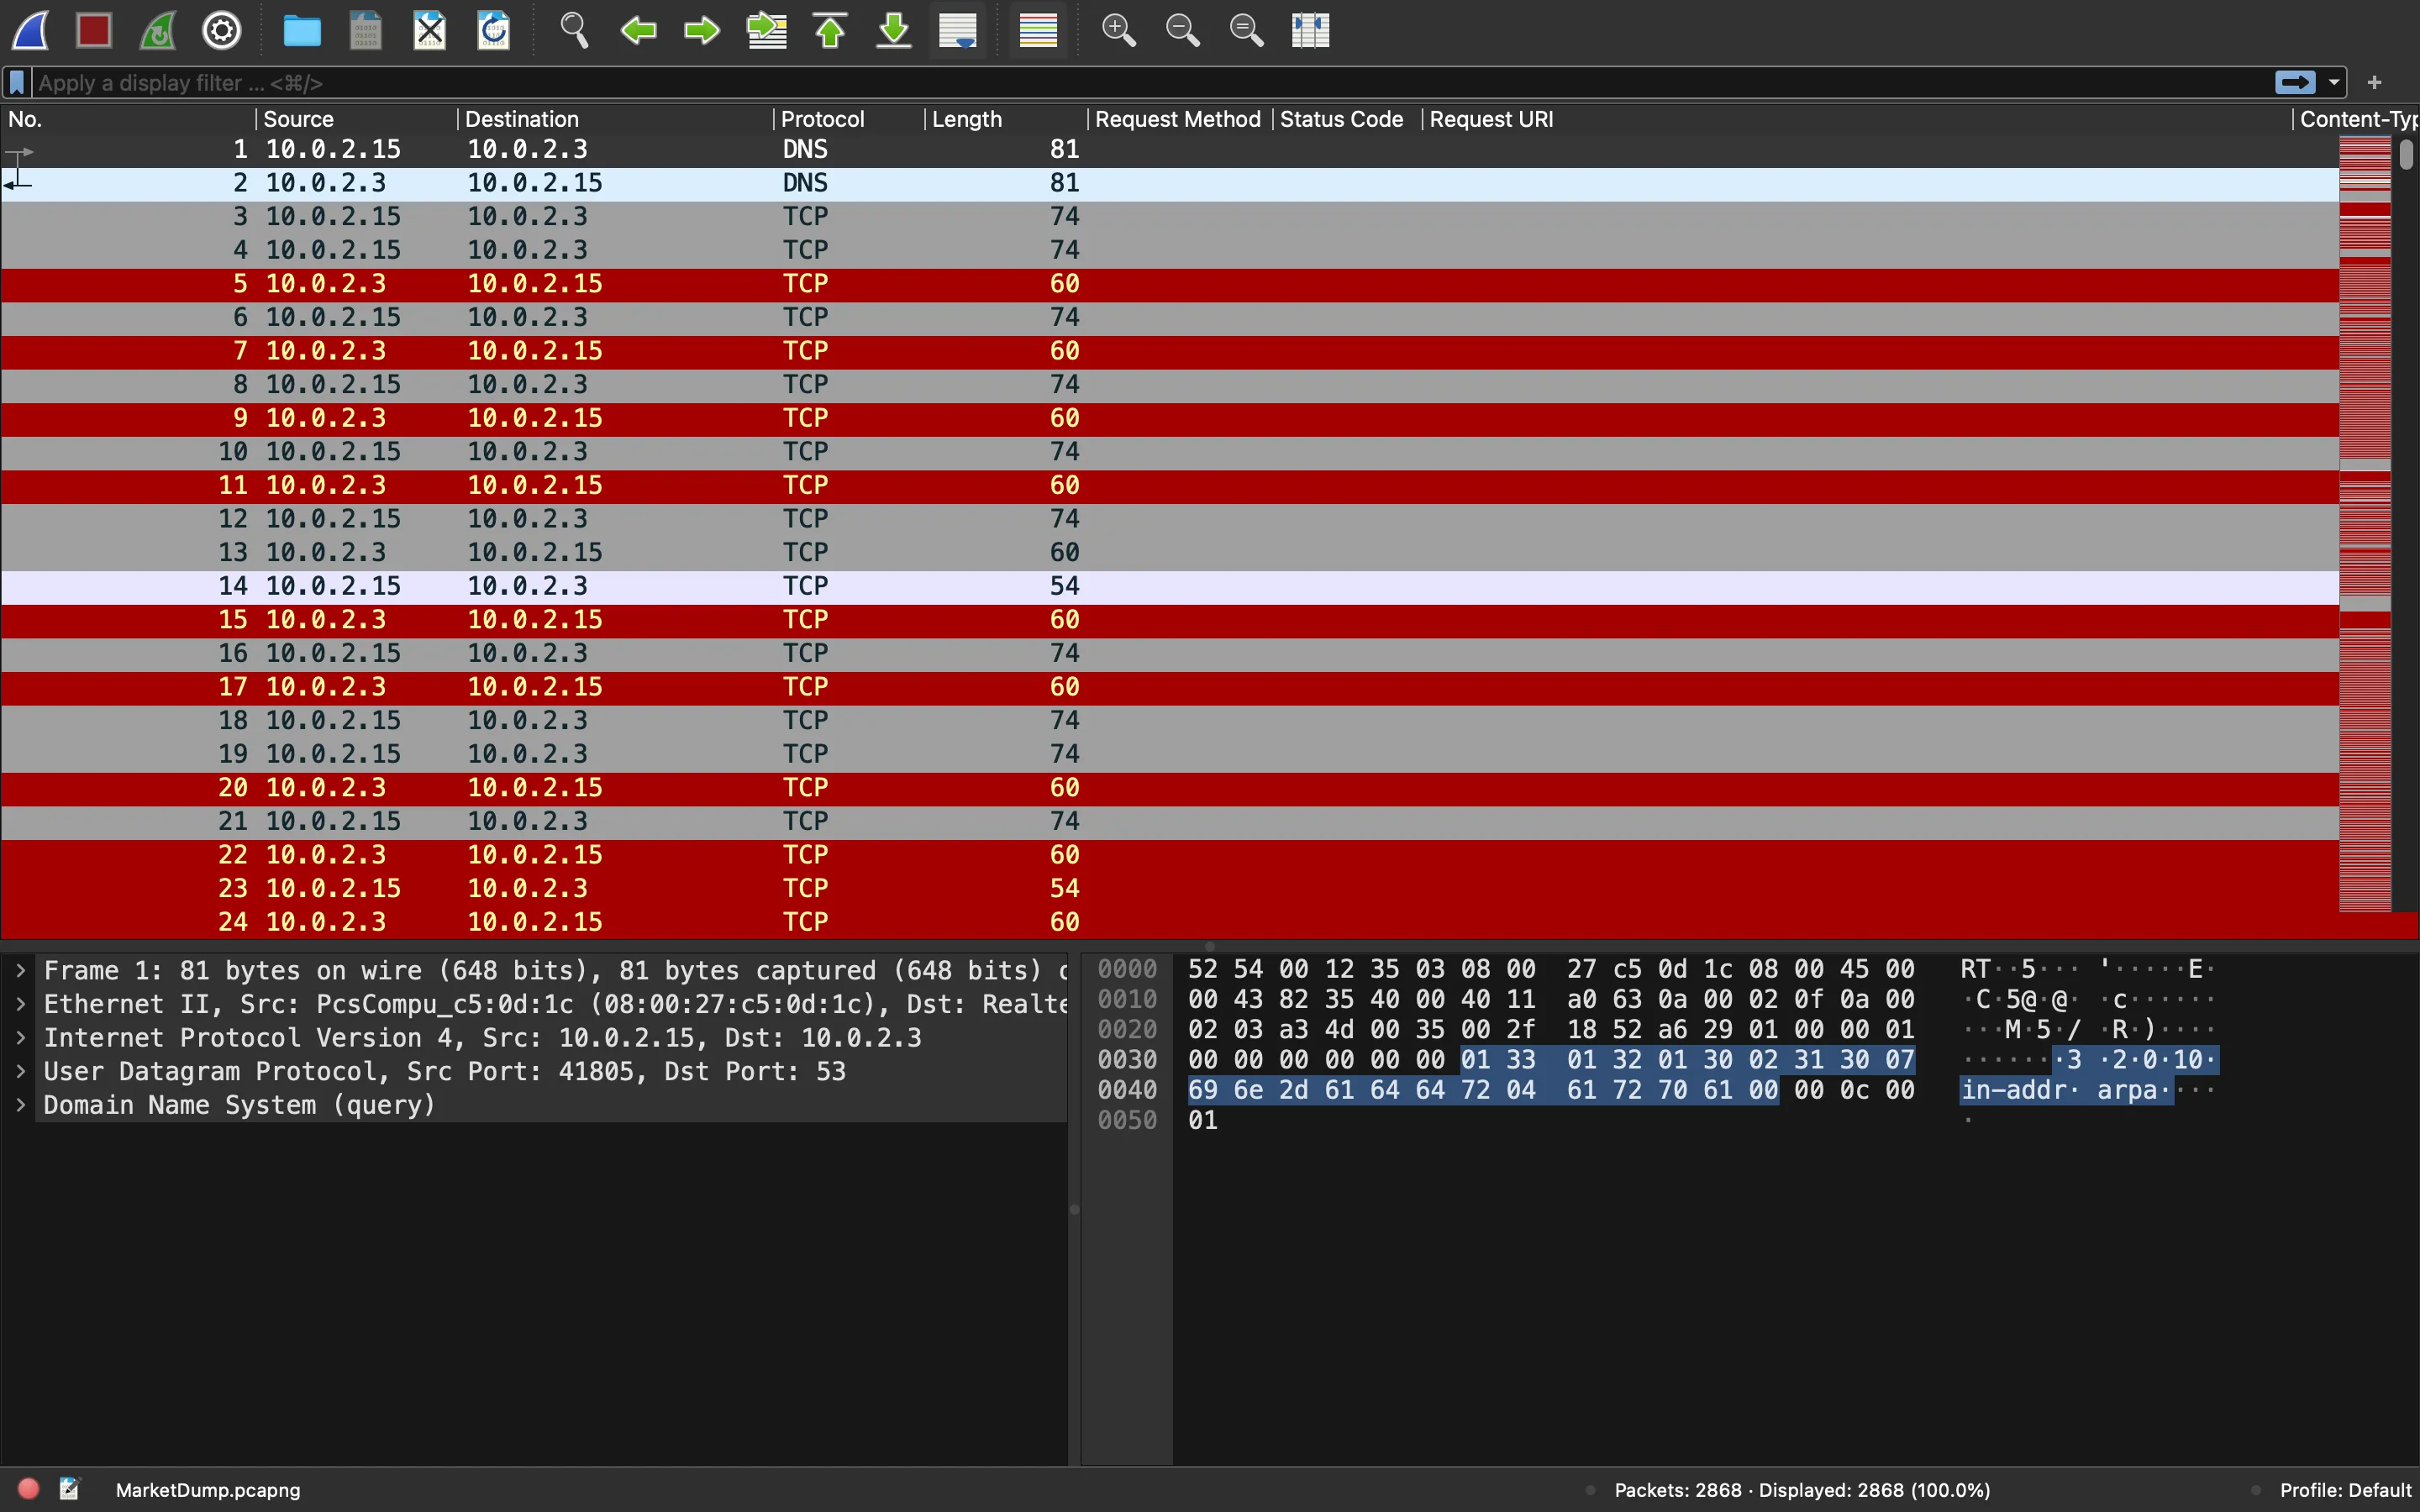Jump to first packet arrow
This screenshot has width=2420, height=1512.
click(830, 30)
